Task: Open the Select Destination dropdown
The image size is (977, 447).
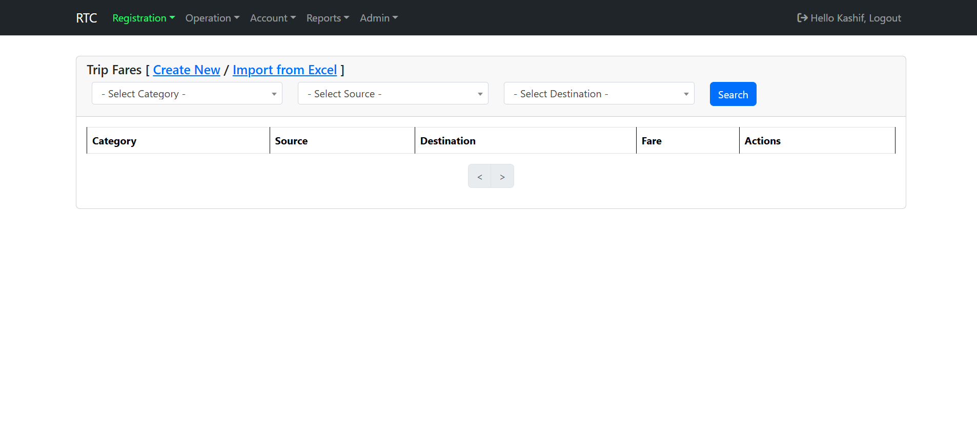Action: [599, 94]
